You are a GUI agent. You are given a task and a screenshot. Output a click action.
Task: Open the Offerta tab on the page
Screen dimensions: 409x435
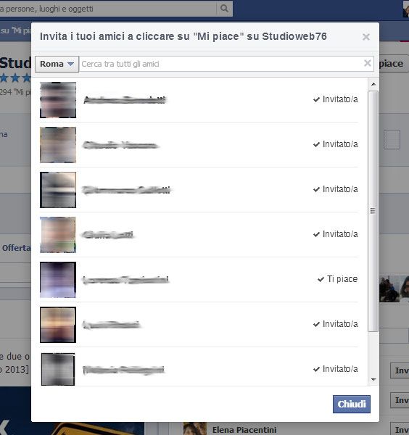[16, 248]
